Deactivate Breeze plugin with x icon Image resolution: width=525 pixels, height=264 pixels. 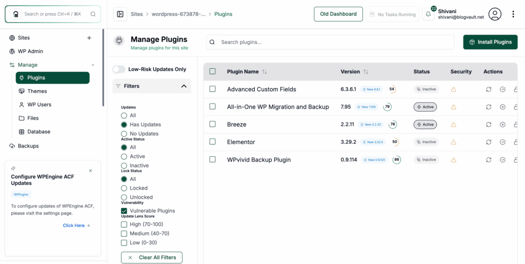click(x=502, y=125)
